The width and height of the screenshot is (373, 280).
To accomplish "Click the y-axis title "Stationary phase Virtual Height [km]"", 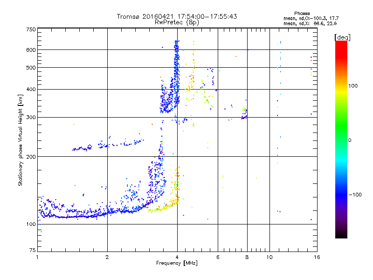I will pyautogui.click(x=20, y=140).
